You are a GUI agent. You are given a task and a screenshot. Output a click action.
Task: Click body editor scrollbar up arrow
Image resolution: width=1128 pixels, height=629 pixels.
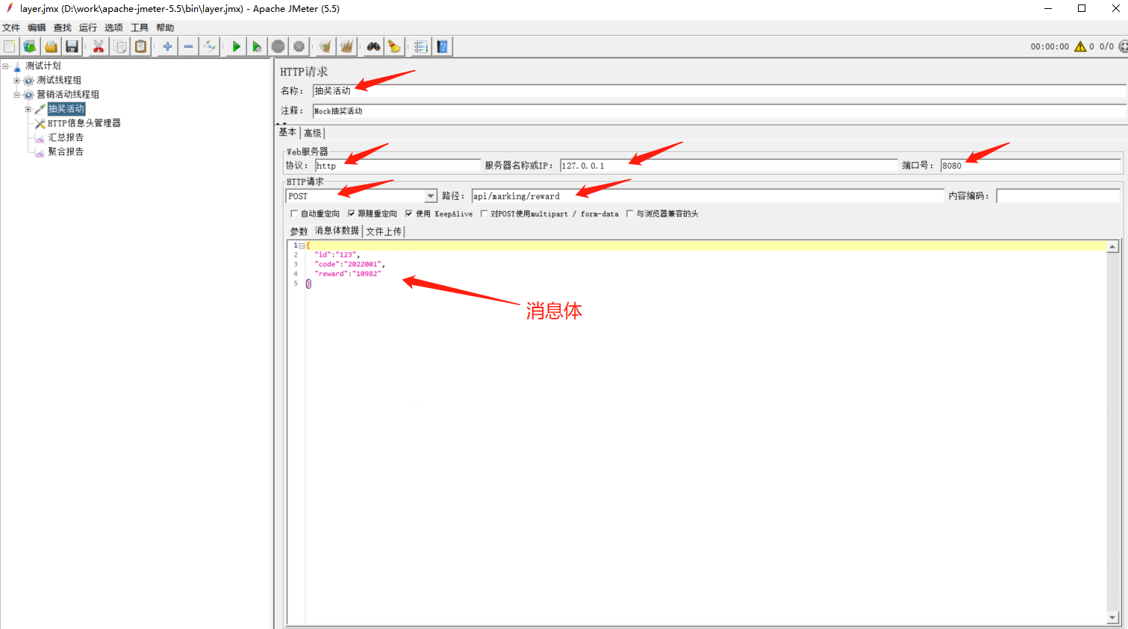pyautogui.click(x=1112, y=246)
